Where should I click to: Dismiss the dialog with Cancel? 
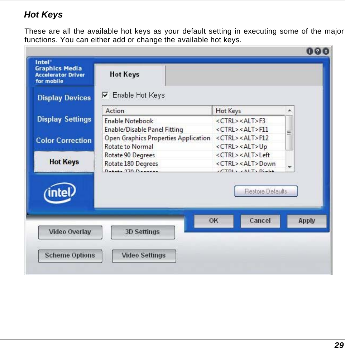(260, 221)
